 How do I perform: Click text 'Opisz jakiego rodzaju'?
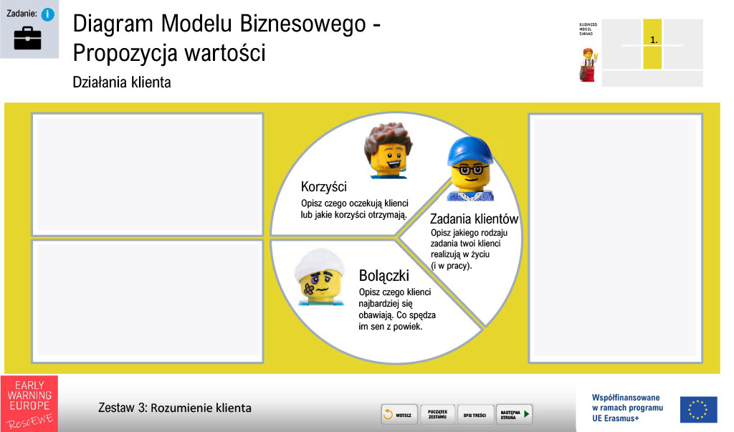469,233
